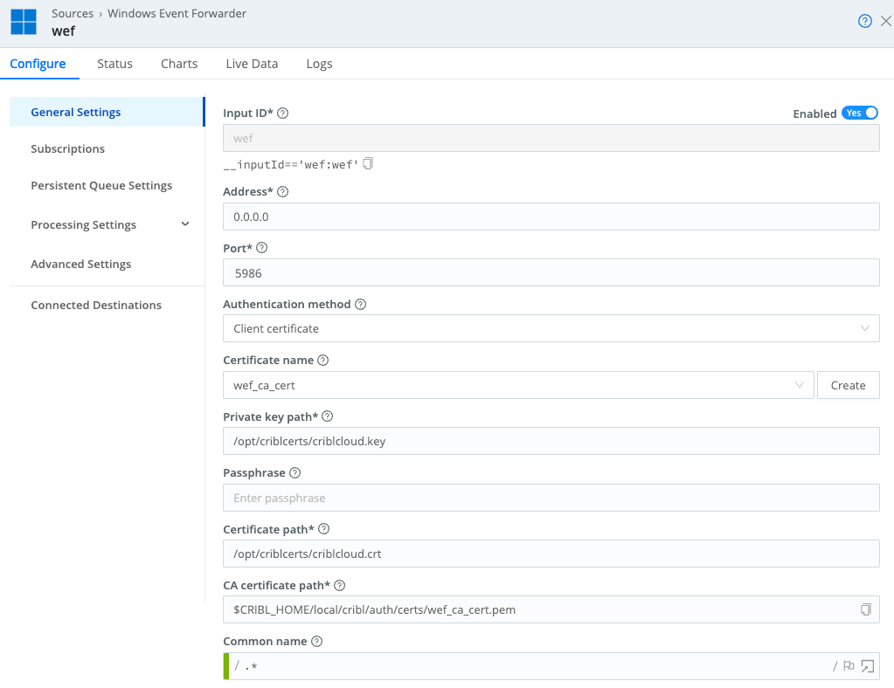This screenshot has width=894, height=688.
Task: Open the Authentication method help tooltip
Action: pyautogui.click(x=360, y=303)
